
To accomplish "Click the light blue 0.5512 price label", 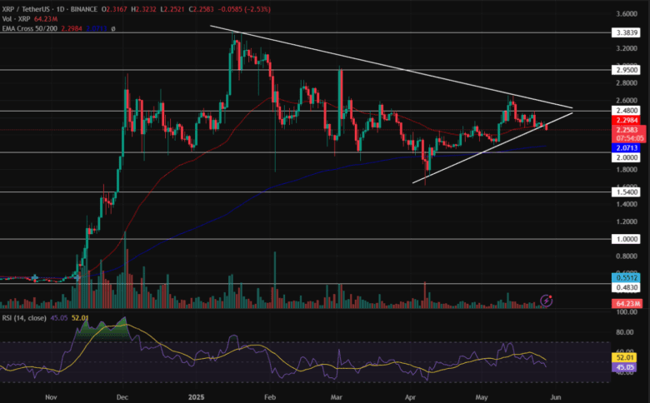I will tap(626, 278).
